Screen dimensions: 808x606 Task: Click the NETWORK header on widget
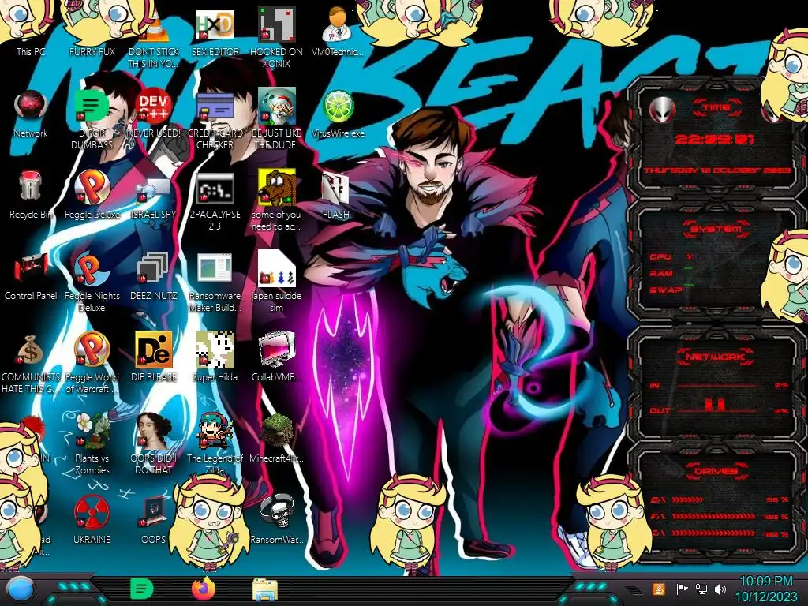[x=715, y=357]
